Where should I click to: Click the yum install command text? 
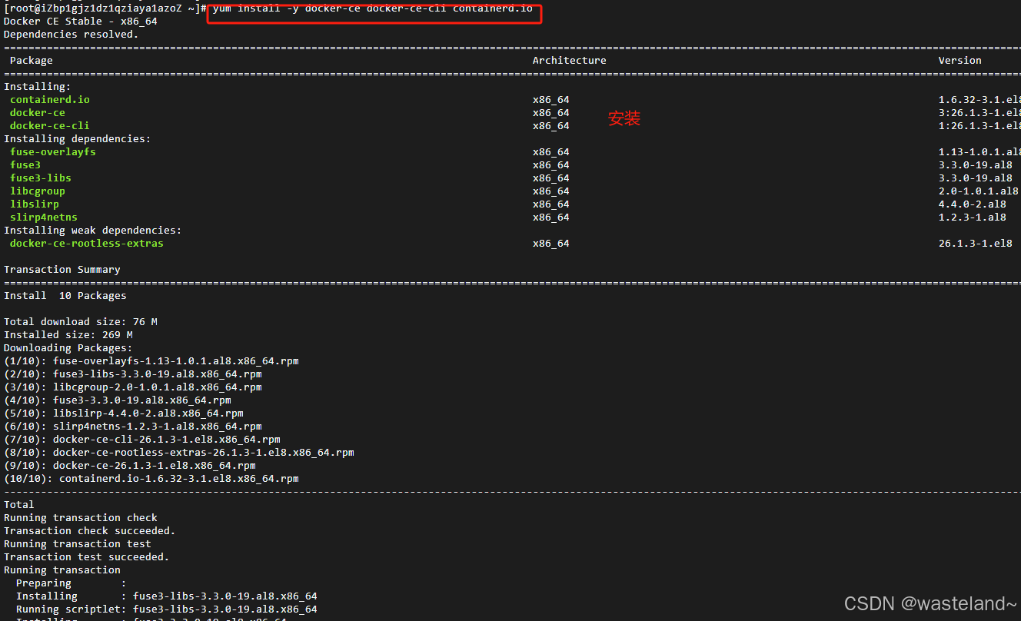point(372,8)
